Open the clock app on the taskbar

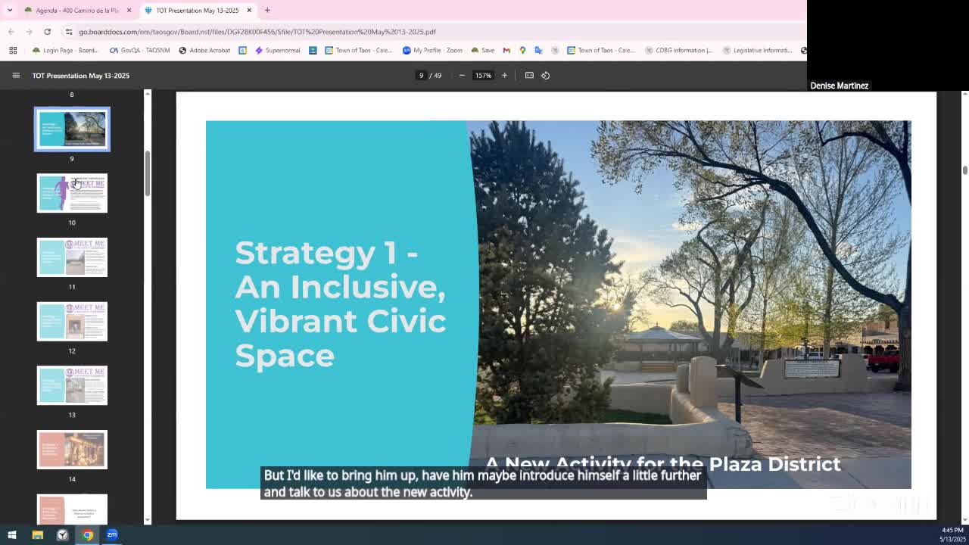click(x=62, y=535)
